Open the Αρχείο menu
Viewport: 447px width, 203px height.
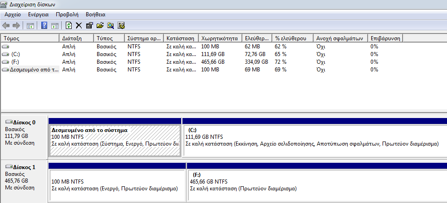point(13,15)
